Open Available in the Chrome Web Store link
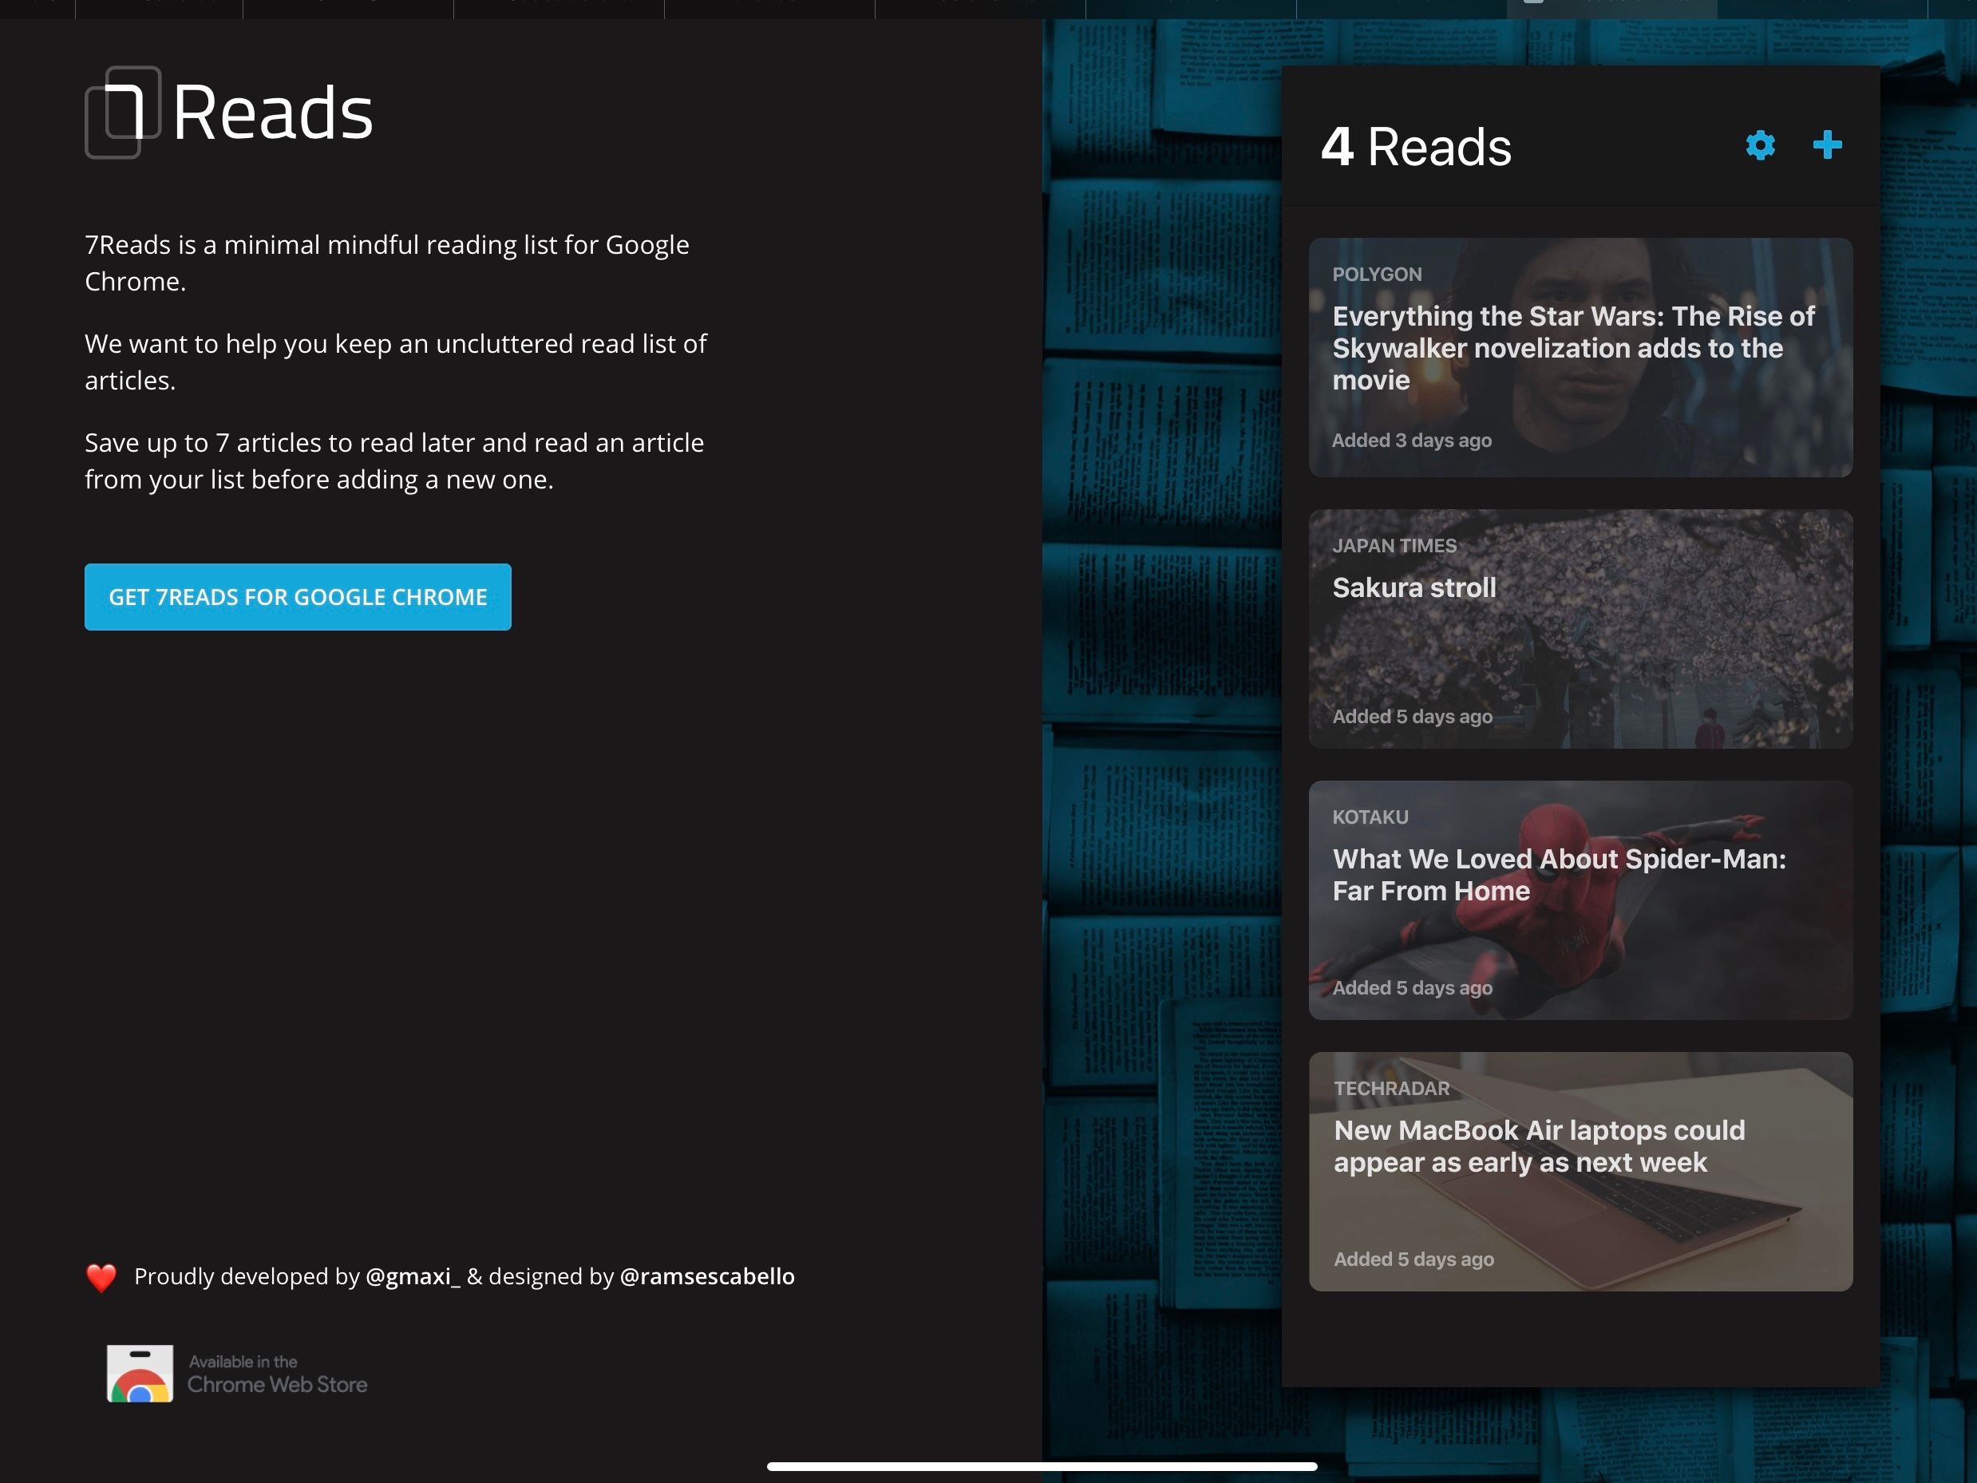The image size is (1977, 1483). [x=237, y=1374]
